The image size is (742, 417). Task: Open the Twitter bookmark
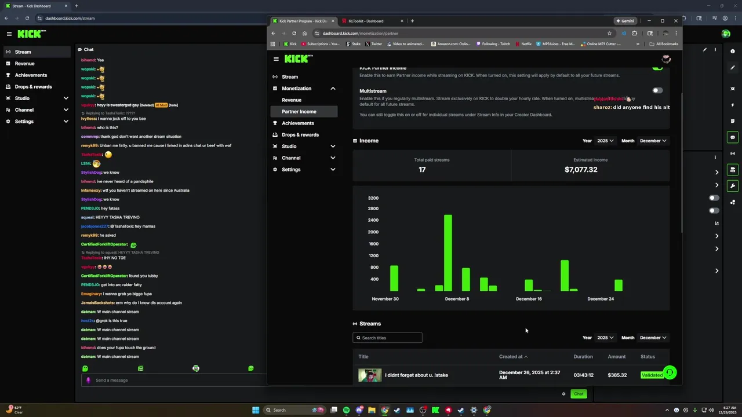pos(373,44)
